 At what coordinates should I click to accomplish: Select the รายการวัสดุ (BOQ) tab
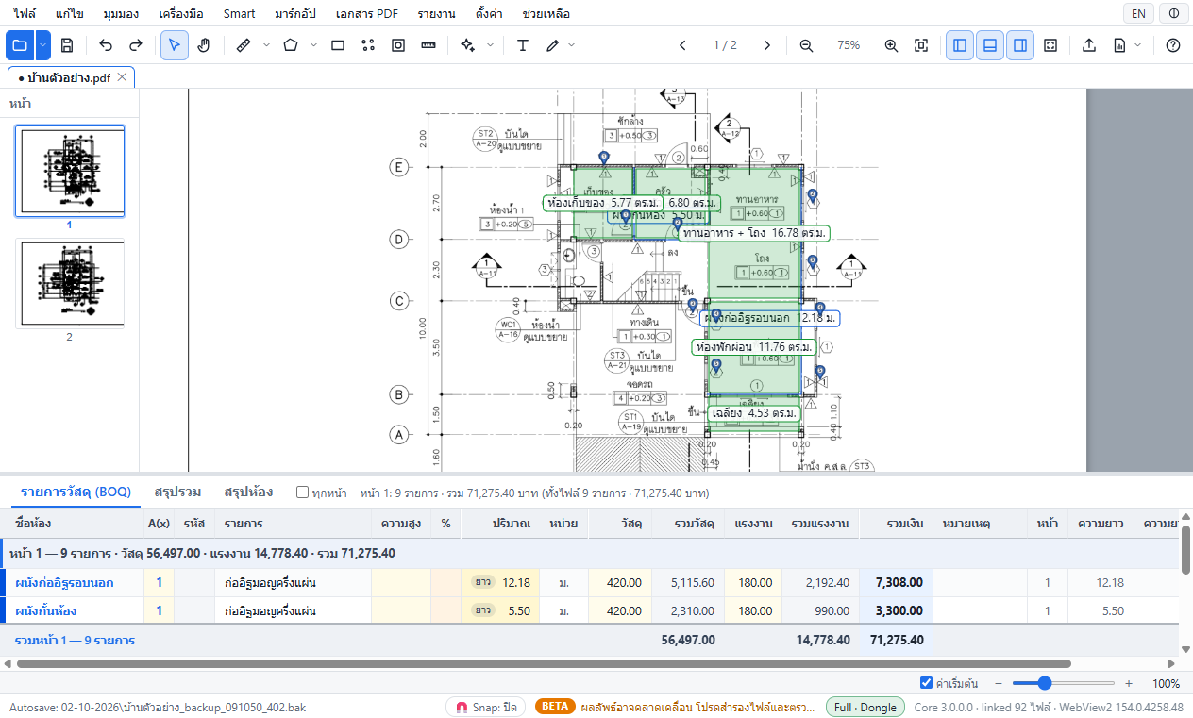(76, 492)
